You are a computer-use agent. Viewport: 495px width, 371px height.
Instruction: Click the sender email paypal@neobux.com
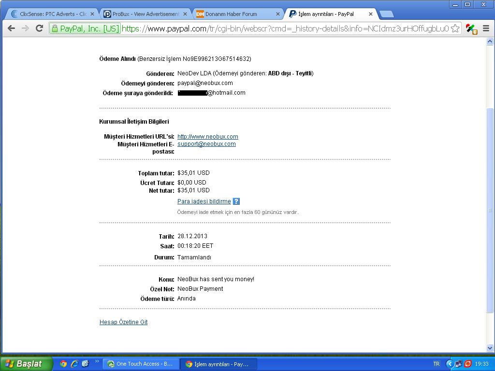205,83
